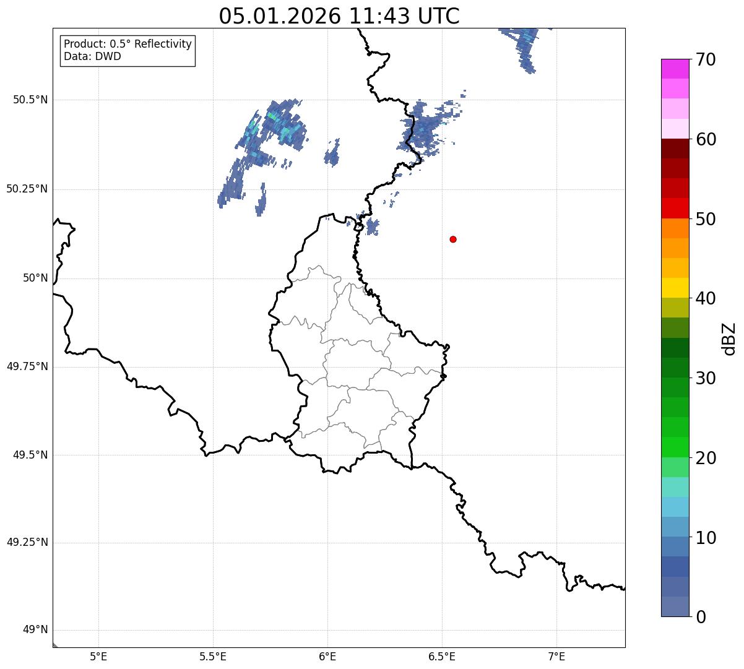Pick the bright red swatch just above 50 dBZ
Image resolution: width=744 pixels, height=669 pixels.
click(675, 209)
